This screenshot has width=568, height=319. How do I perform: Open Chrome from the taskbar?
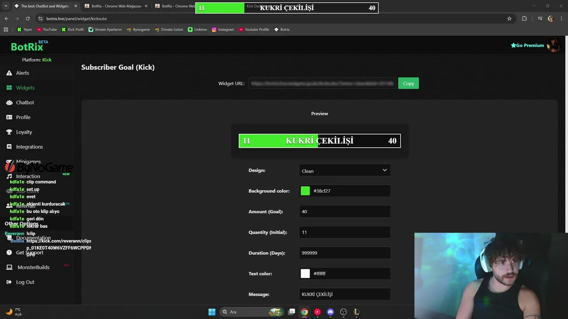point(304,312)
